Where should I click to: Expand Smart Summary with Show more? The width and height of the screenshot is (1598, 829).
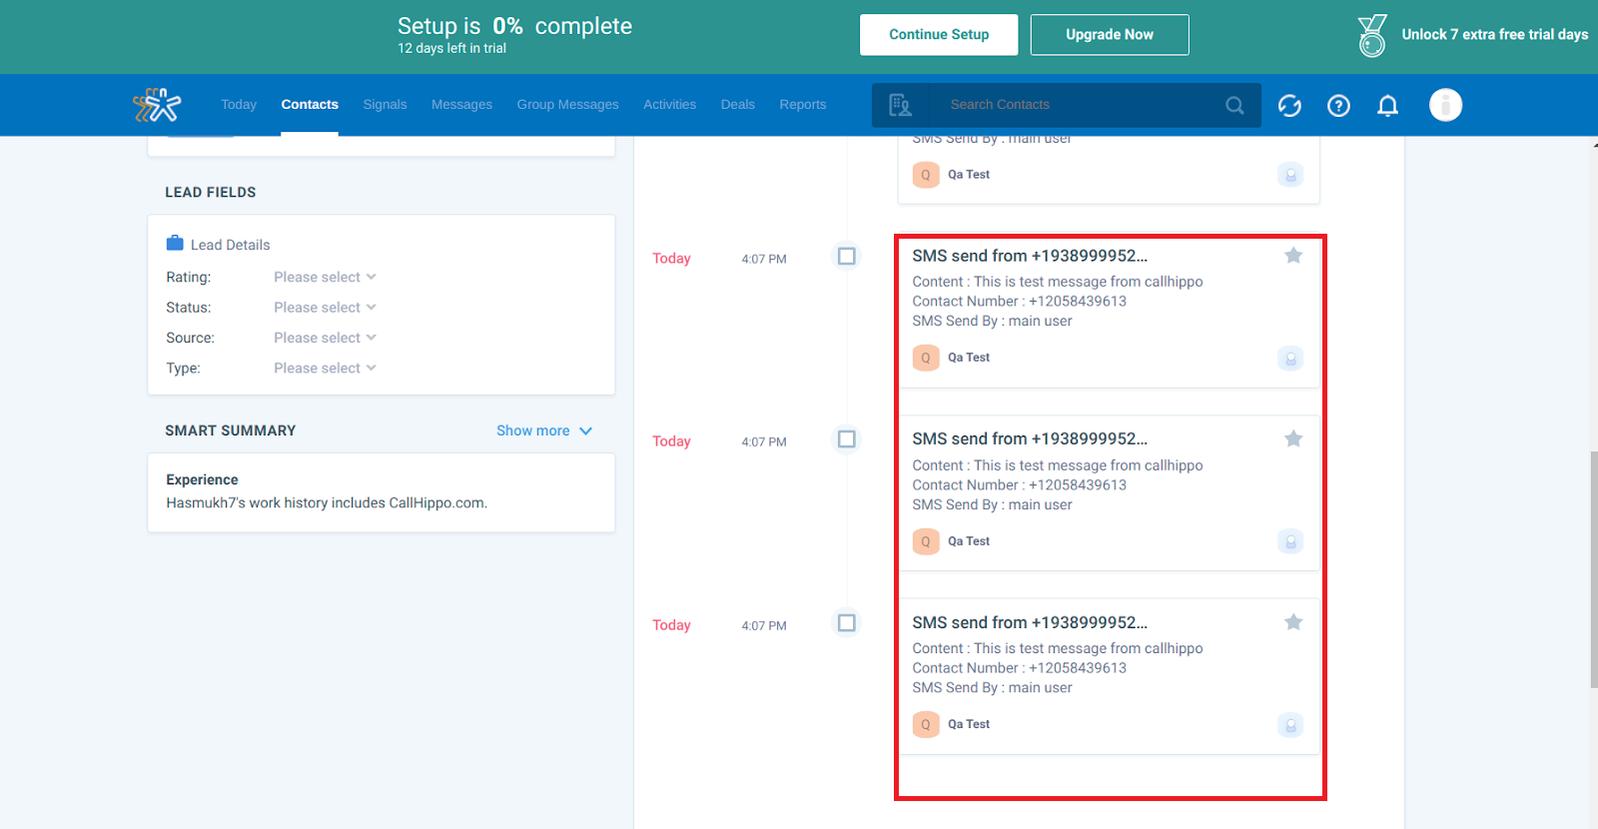pyautogui.click(x=544, y=430)
